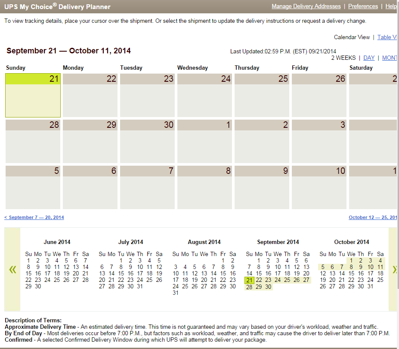Click 31 in August 2014 mini calendar
This screenshot has height=349, width=399.
pyautogui.click(x=176, y=293)
